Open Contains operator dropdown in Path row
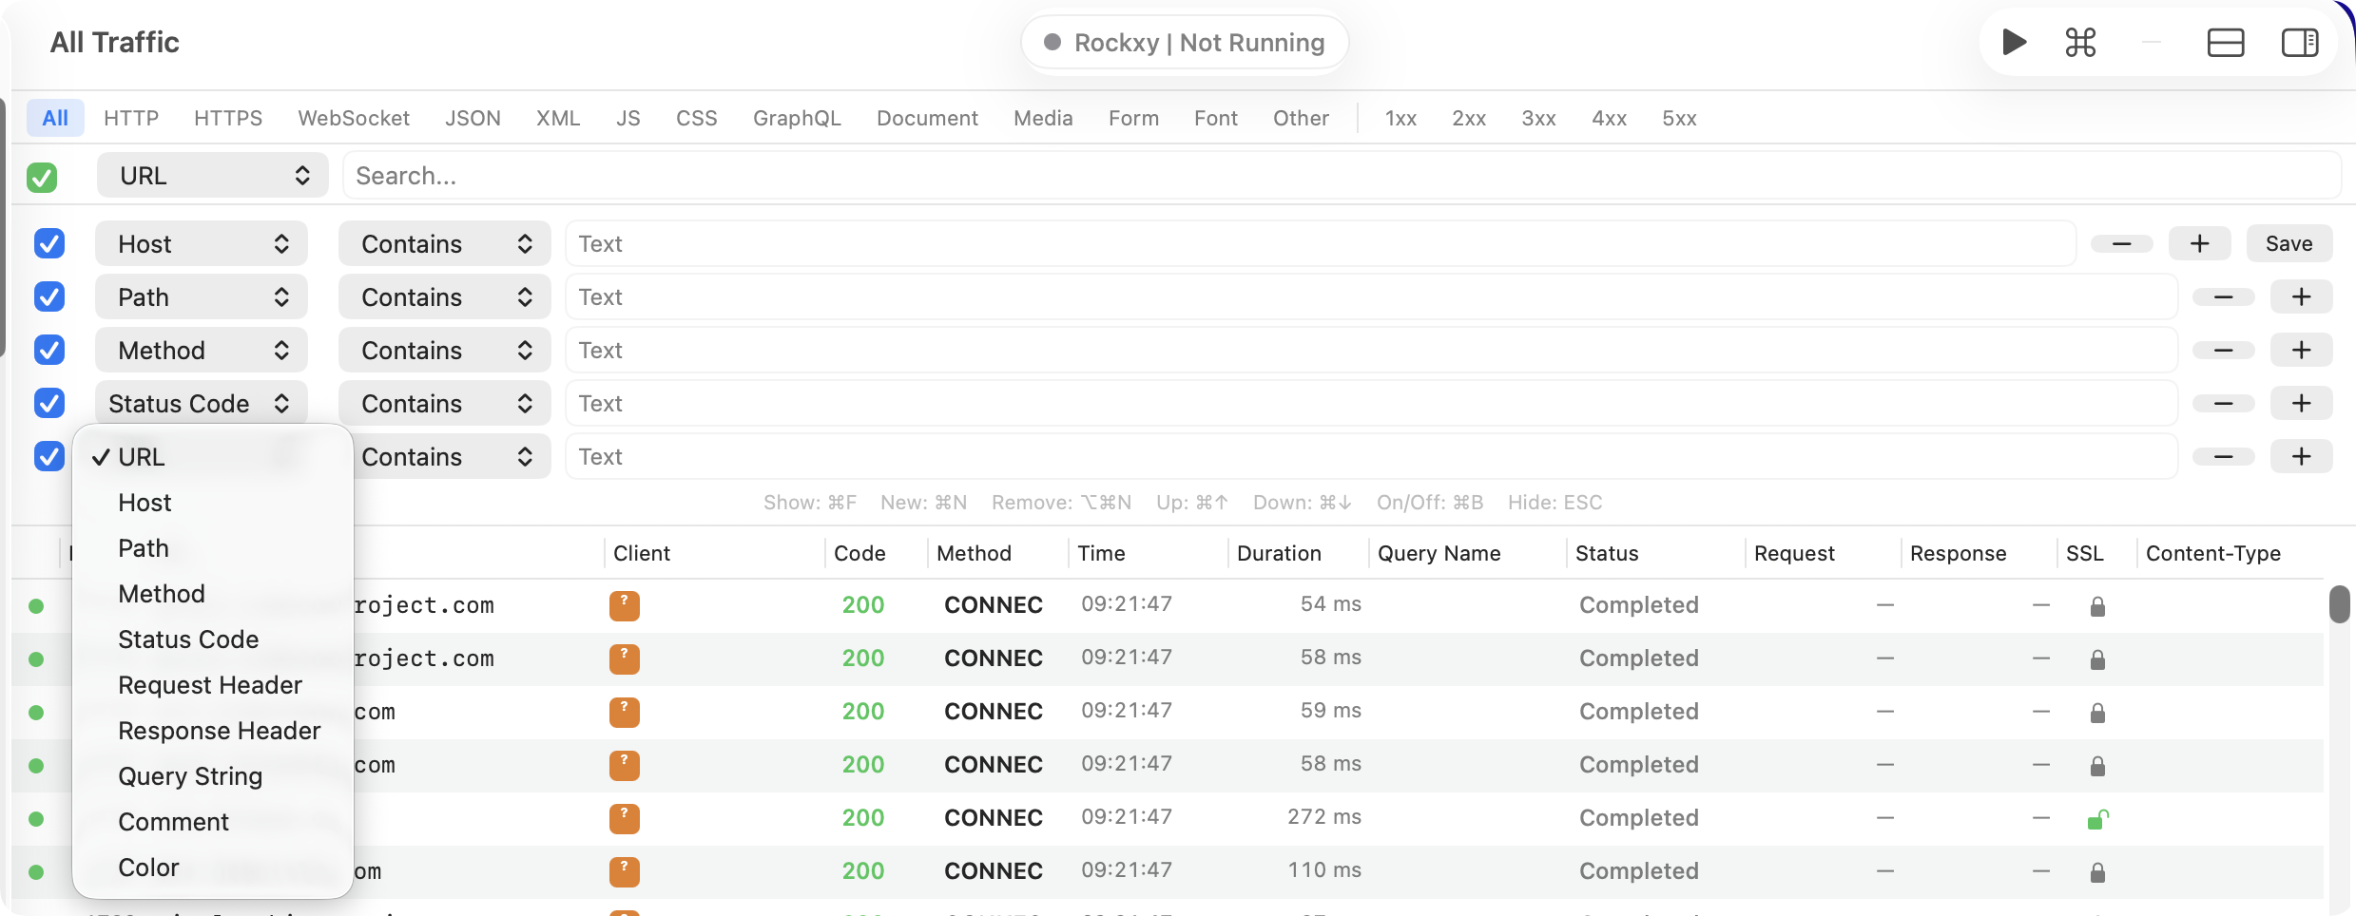 445,297
